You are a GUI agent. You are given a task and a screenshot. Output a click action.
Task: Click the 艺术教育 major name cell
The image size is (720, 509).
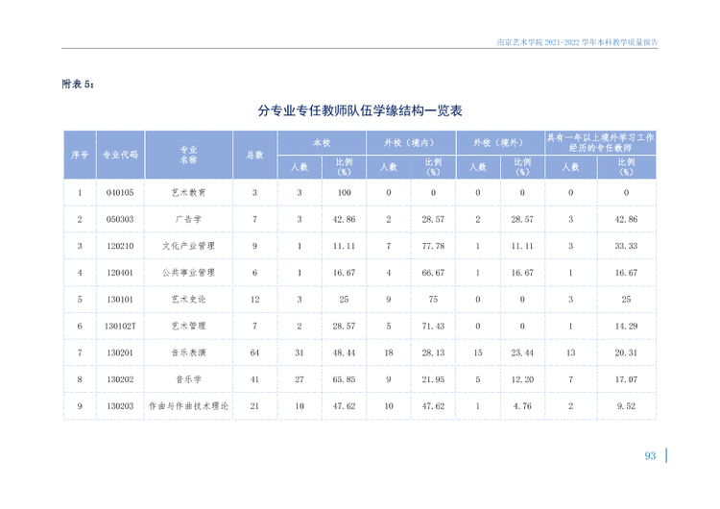pyautogui.click(x=189, y=192)
